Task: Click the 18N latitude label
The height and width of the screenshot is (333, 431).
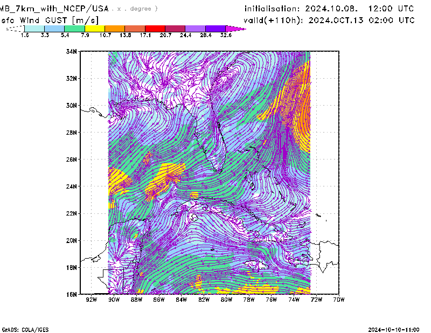Action: click(72, 267)
